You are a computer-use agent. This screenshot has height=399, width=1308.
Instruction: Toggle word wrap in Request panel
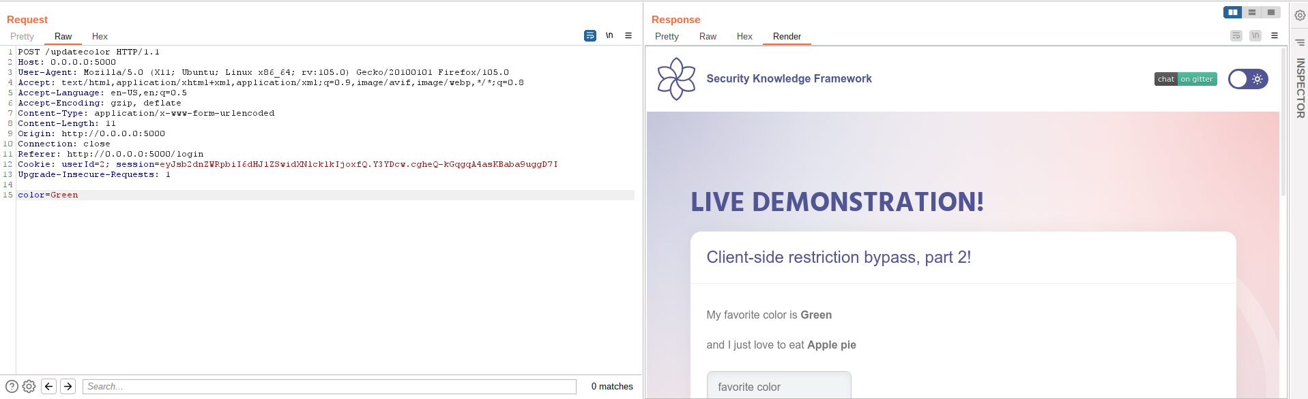click(x=590, y=35)
